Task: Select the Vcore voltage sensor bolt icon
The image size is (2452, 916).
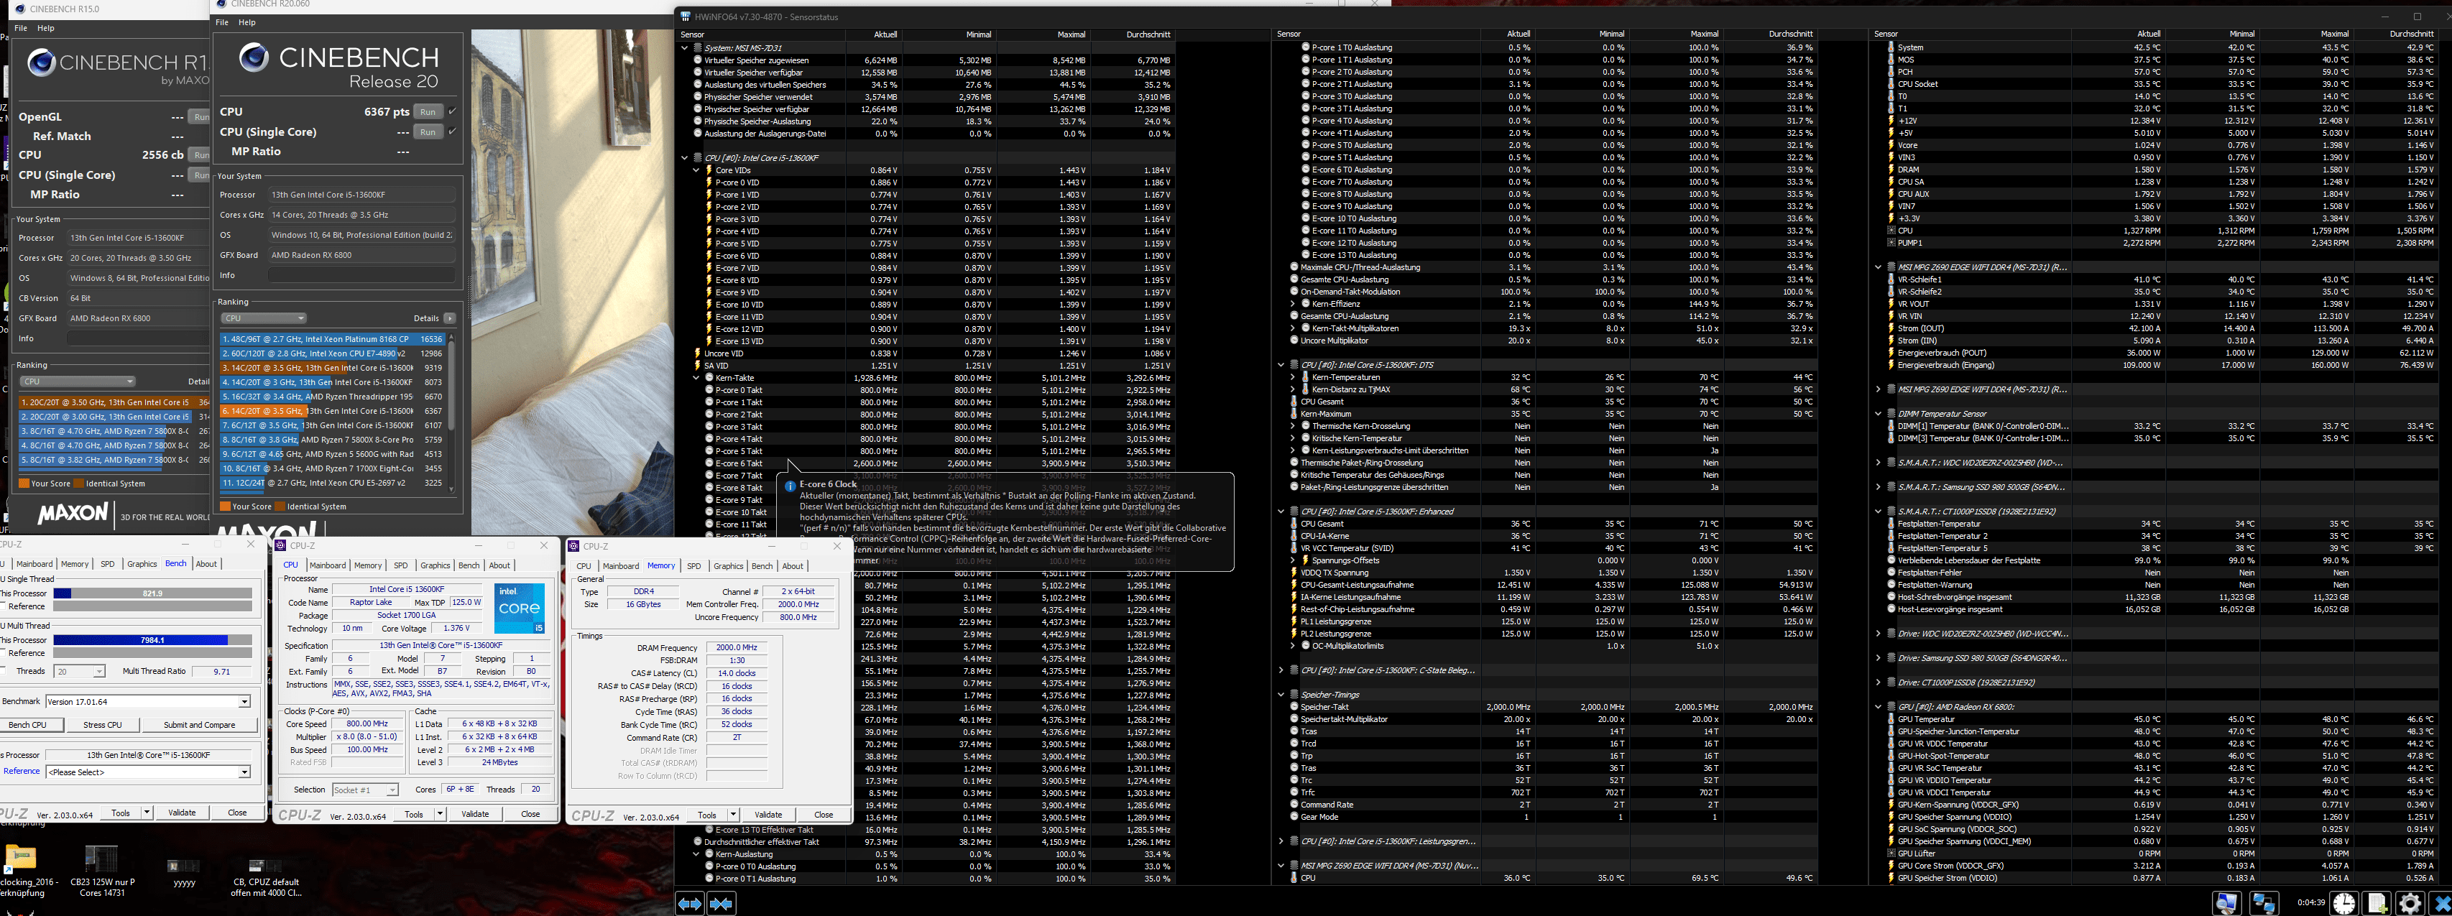Action: click(x=1891, y=144)
